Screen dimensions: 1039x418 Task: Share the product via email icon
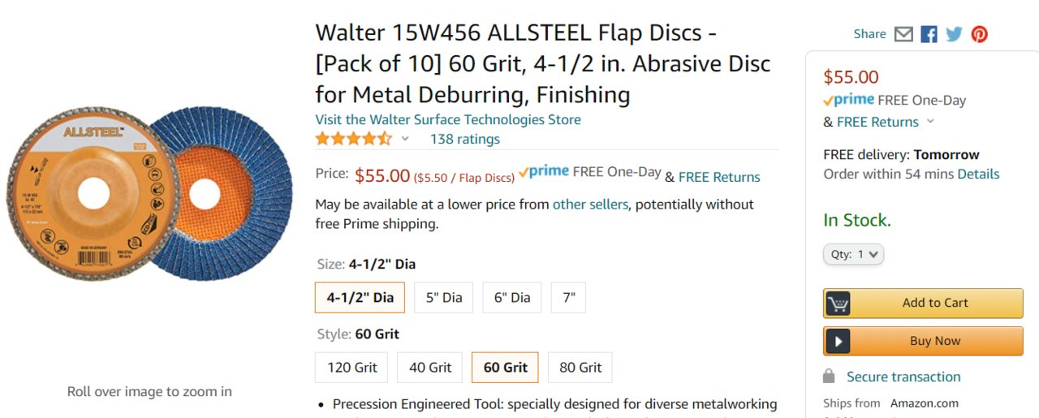pos(903,34)
